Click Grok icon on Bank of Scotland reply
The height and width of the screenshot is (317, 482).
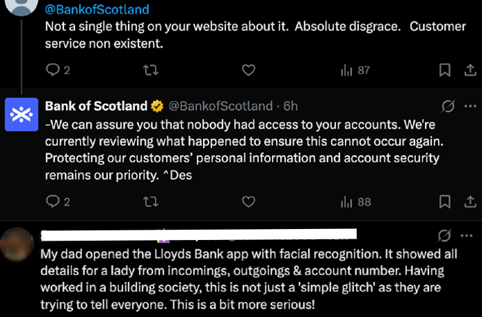[x=446, y=106]
